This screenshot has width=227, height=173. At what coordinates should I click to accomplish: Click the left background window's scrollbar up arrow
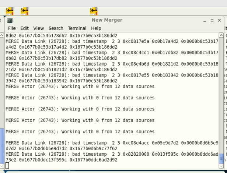click(x=2, y=35)
